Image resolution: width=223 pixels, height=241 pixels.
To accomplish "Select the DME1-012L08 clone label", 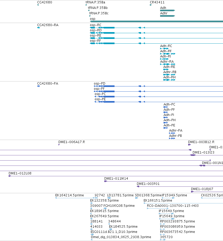I will tap(20, 173).
